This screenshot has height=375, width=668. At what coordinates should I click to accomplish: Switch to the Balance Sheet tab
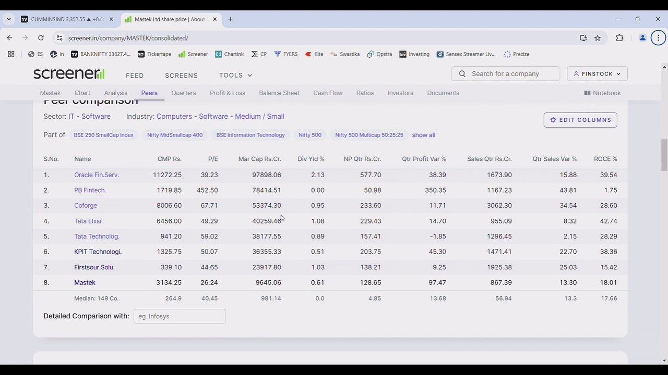tap(279, 93)
